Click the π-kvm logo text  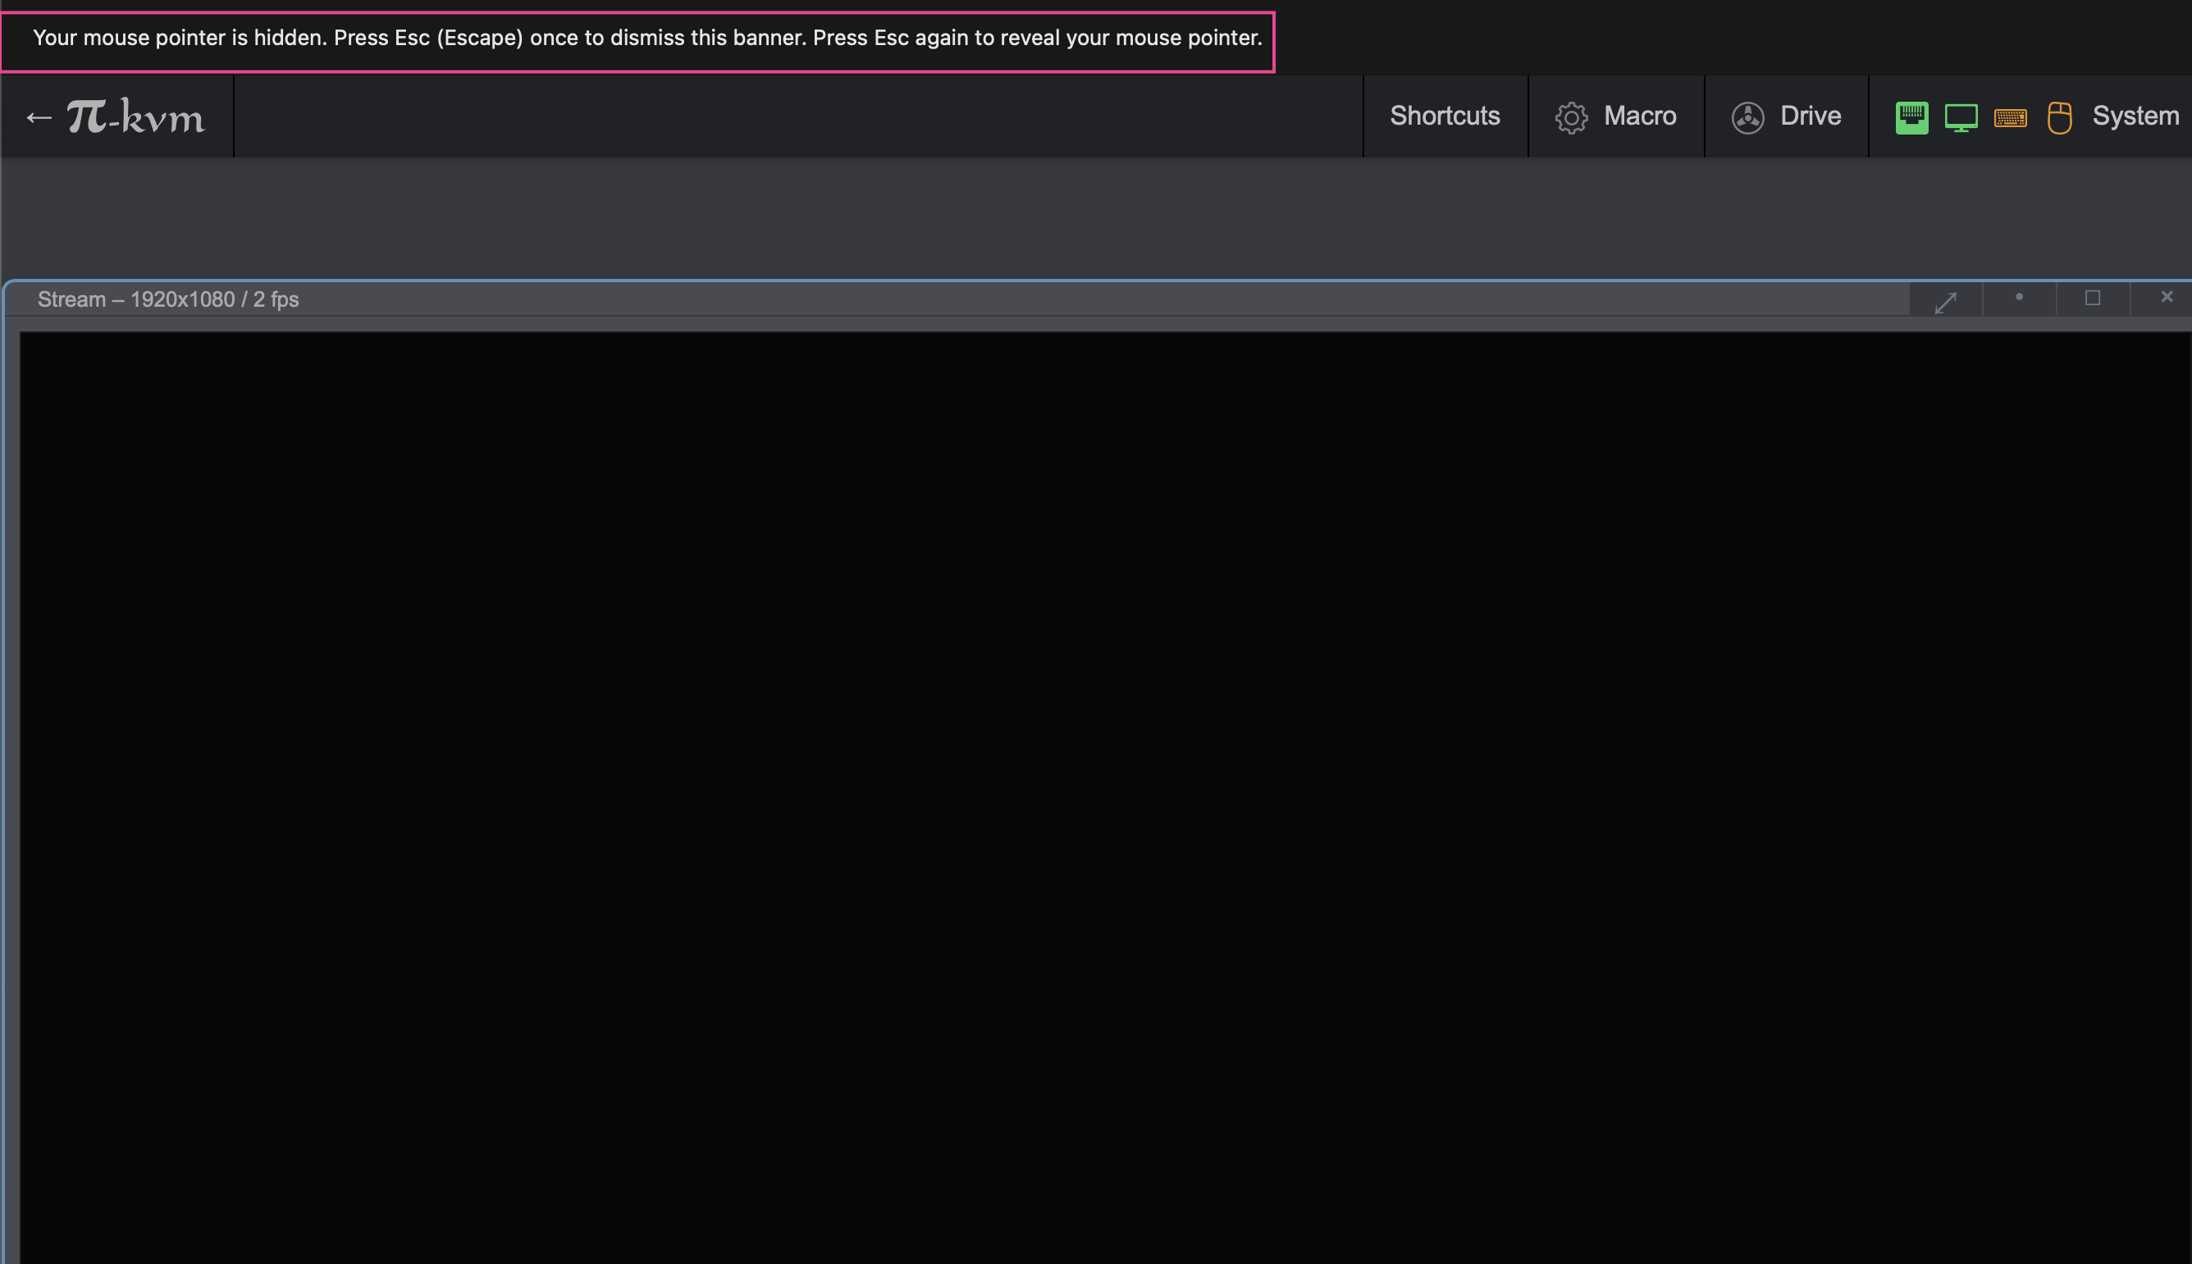(136, 116)
